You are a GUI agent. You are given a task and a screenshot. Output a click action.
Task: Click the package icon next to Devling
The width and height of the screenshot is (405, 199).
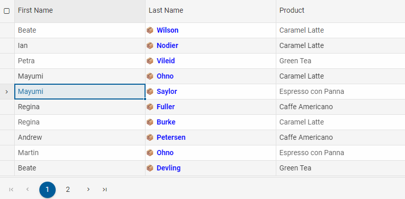click(x=150, y=168)
